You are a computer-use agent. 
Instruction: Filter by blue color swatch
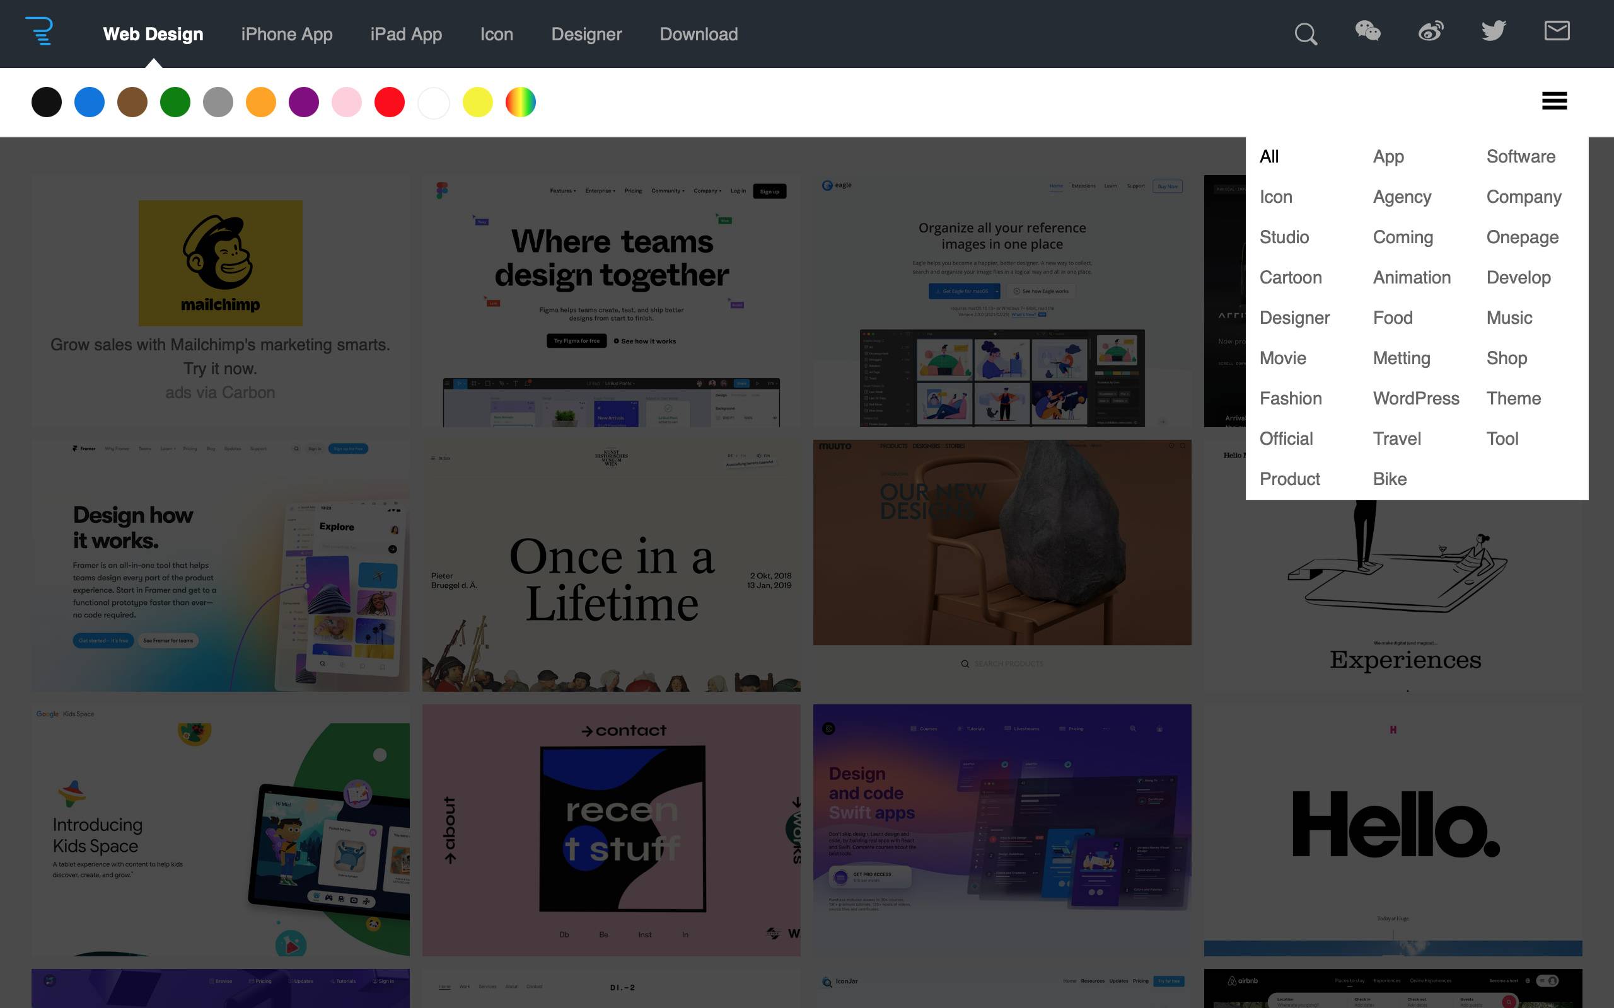[90, 103]
